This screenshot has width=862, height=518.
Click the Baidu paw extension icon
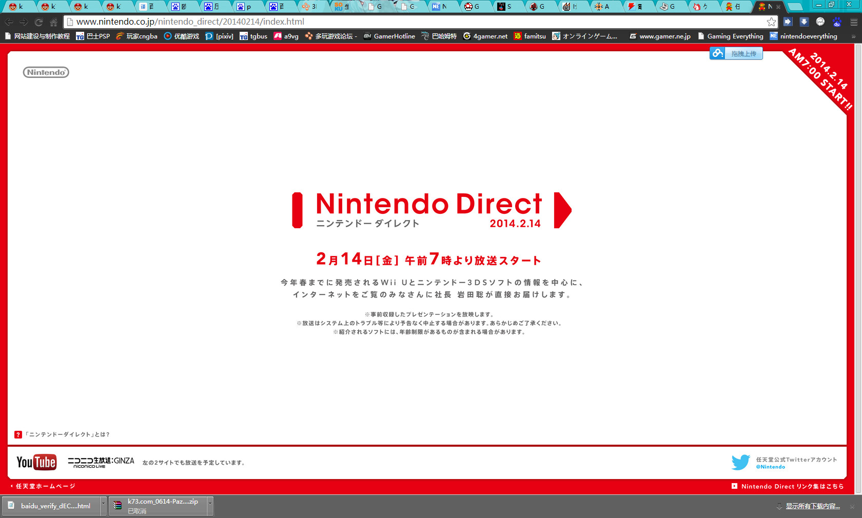coord(837,22)
